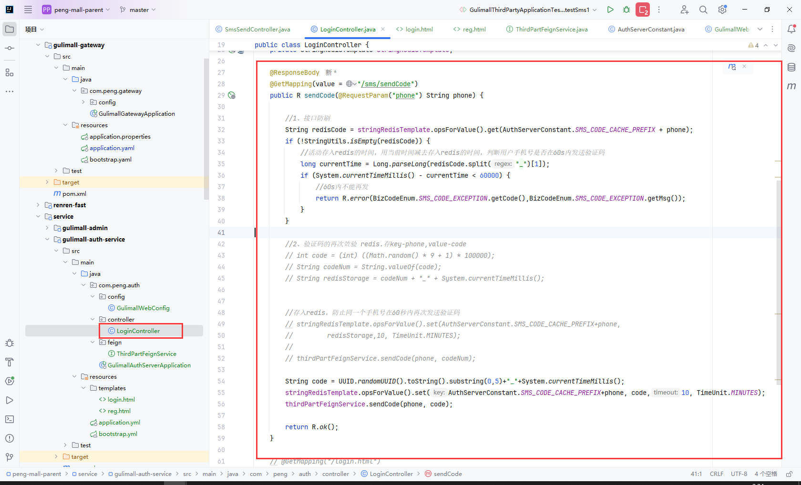Click UTF-8 encoding in status bar
The height and width of the screenshot is (485, 801).
coord(739,474)
